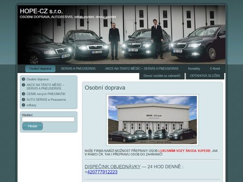Open the sidebar AUTO SERVIS a Pneuservis link

46,100
